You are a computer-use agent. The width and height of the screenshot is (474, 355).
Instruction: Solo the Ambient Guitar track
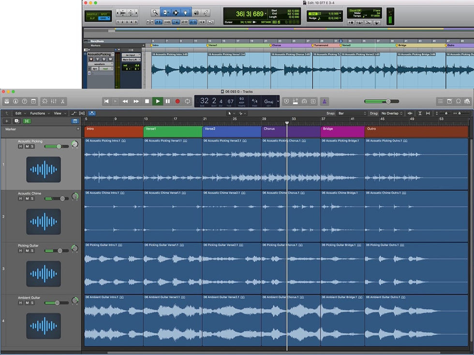pyautogui.click(x=33, y=303)
